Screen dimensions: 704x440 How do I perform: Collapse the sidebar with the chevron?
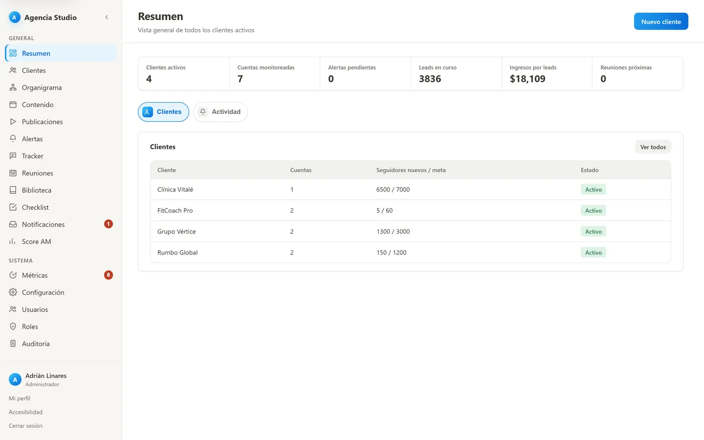coord(107,17)
